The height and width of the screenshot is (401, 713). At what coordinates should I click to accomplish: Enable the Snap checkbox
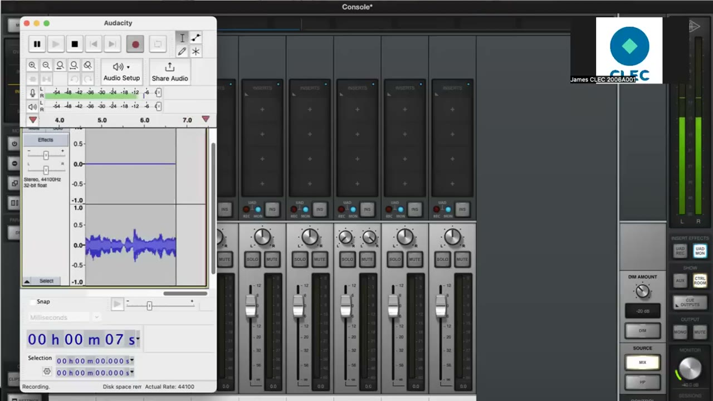tap(33, 302)
